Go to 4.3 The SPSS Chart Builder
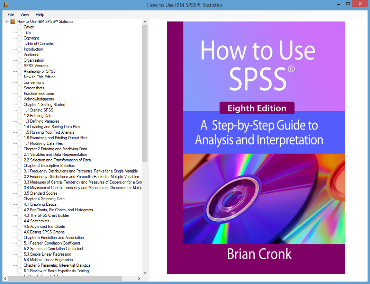 [x=46, y=215]
